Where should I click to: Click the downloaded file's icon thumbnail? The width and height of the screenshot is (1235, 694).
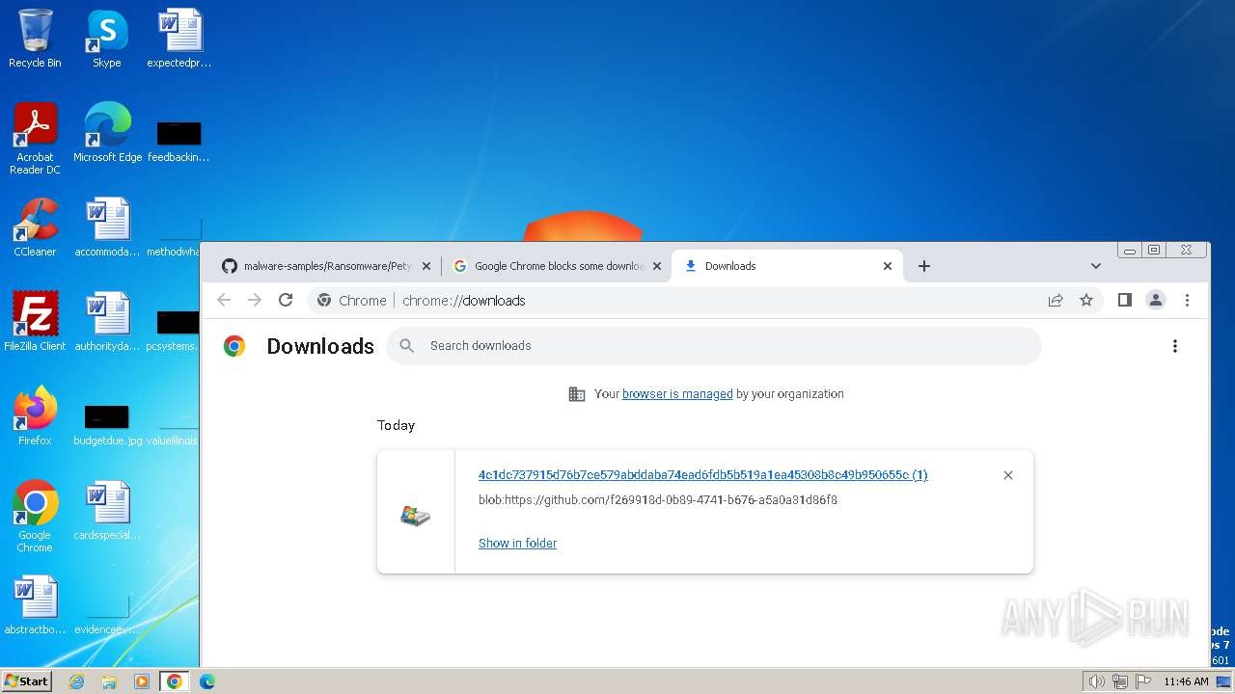tap(416, 516)
